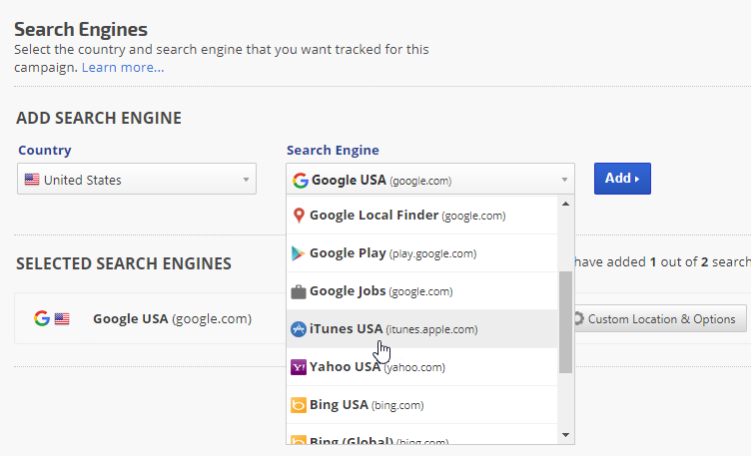Screen dimensions: 751x456
Task: Click the Yahoo purple logo icon
Action: [x=298, y=367]
